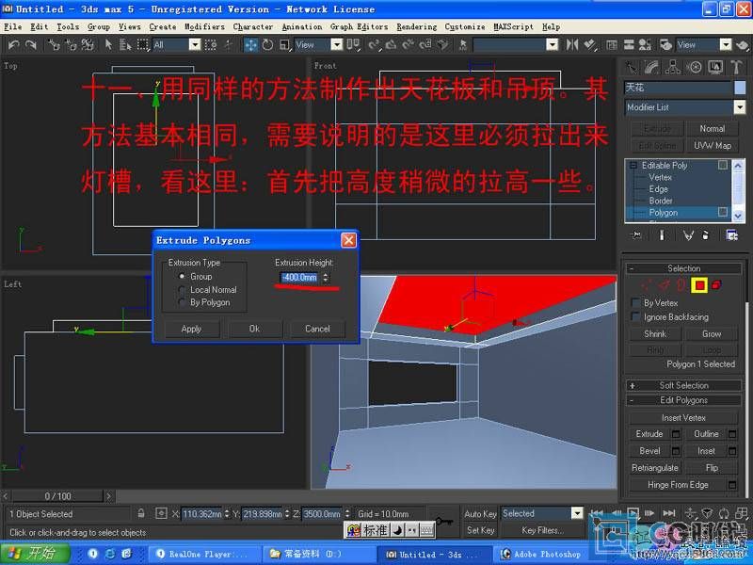Collapse the Selection rollout header
Screen dimensions: 753x565
click(x=684, y=268)
